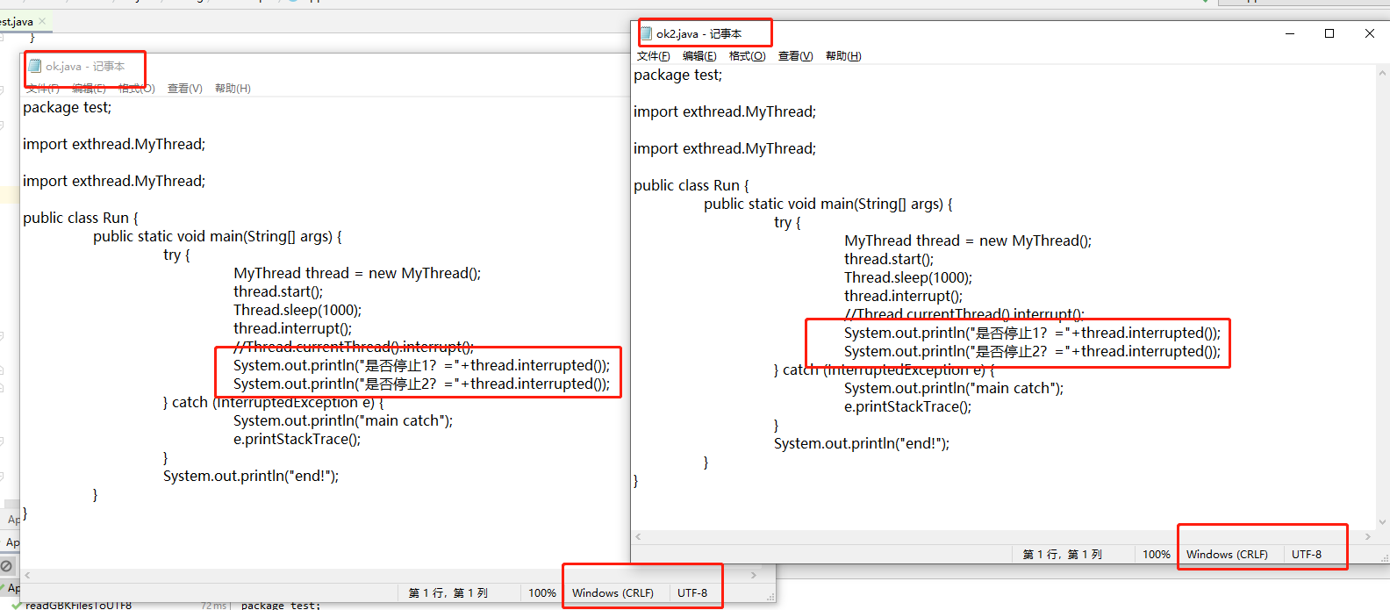This screenshot has width=1390, height=610.
Task: Click the package test; line in ok2.java
Action: point(677,75)
